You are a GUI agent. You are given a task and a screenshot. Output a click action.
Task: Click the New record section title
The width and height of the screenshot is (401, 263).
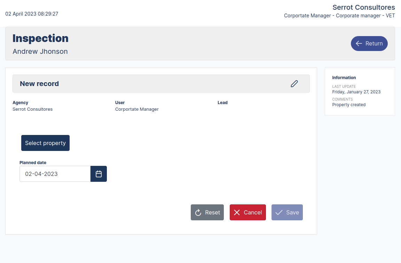tap(39, 84)
